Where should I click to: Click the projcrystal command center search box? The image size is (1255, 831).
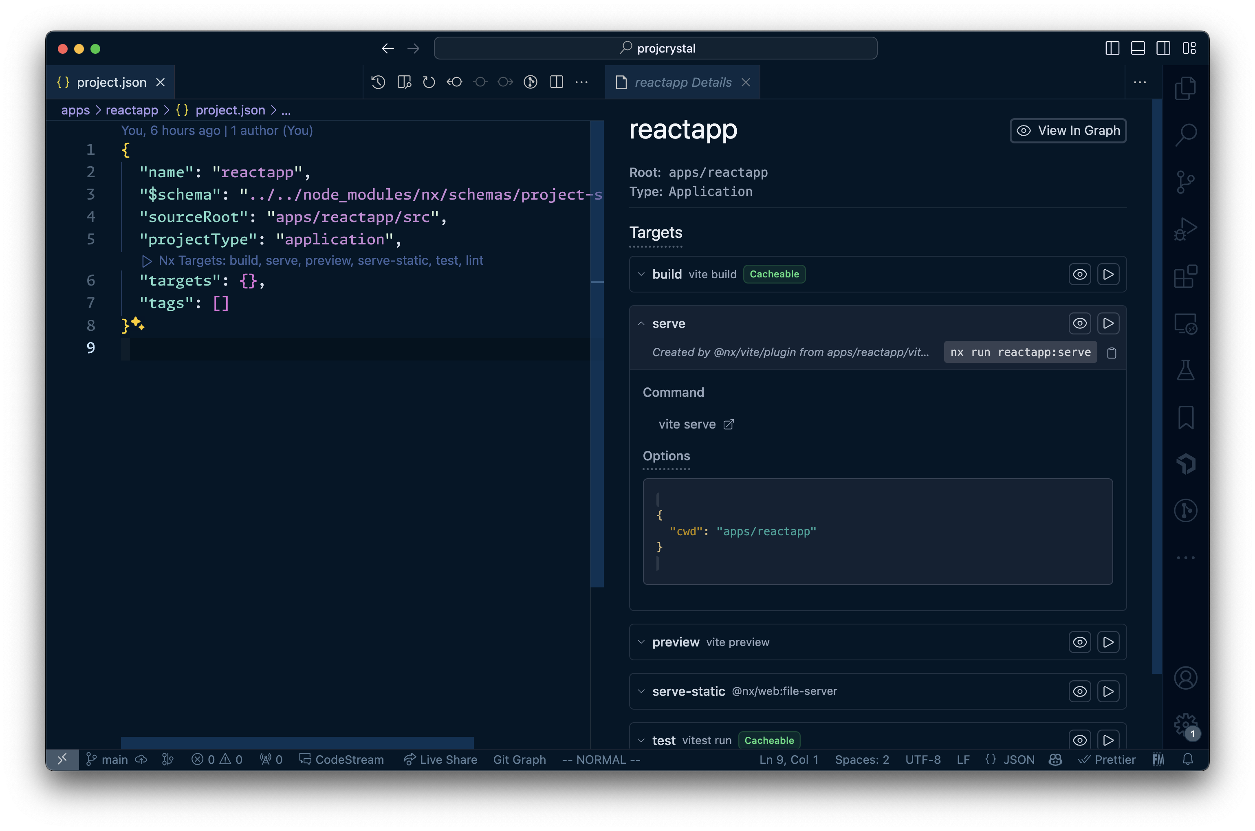pos(655,48)
